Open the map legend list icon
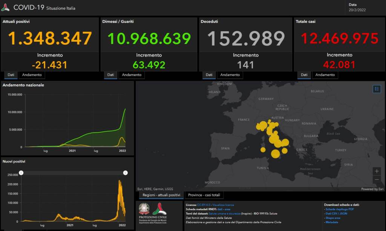 pos(377,89)
